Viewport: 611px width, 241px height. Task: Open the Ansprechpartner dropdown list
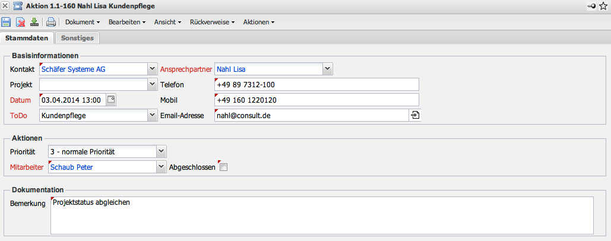pos(327,69)
